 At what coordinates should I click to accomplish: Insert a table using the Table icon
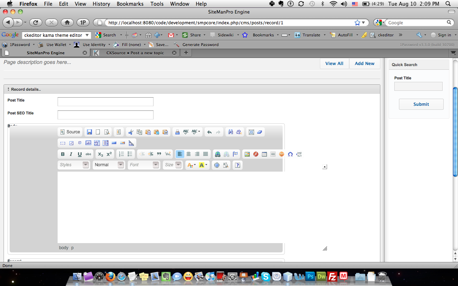[x=264, y=154]
